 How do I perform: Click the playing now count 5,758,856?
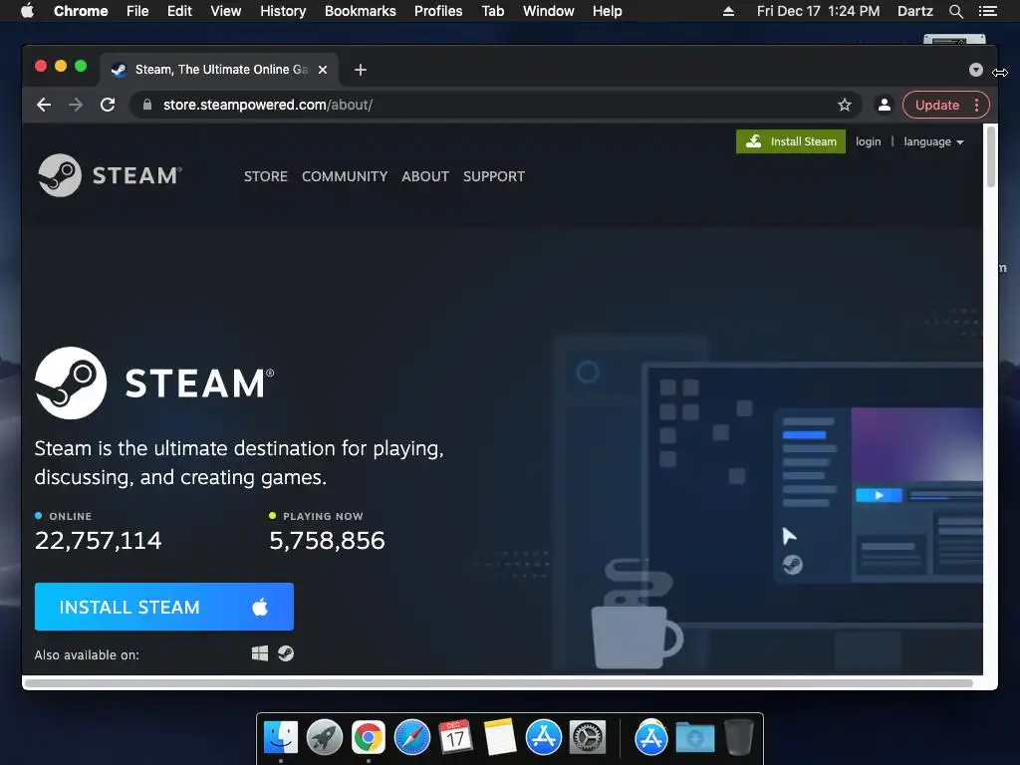click(327, 541)
